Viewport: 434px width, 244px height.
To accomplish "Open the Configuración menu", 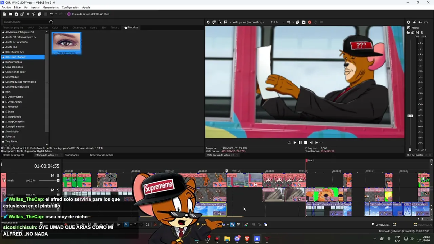I will (x=71, y=7).
